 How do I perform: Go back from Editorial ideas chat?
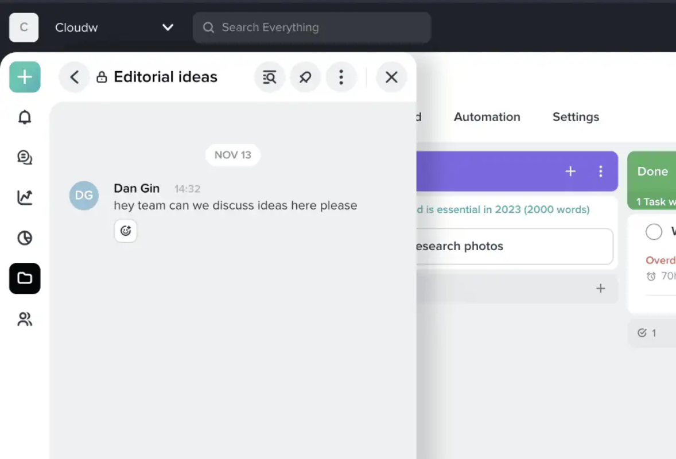(74, 77)
